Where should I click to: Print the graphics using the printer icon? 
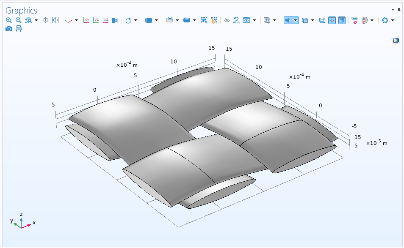coord(18,29)
